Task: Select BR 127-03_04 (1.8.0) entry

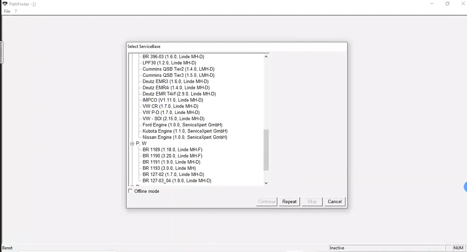Action: pos(177,181)
